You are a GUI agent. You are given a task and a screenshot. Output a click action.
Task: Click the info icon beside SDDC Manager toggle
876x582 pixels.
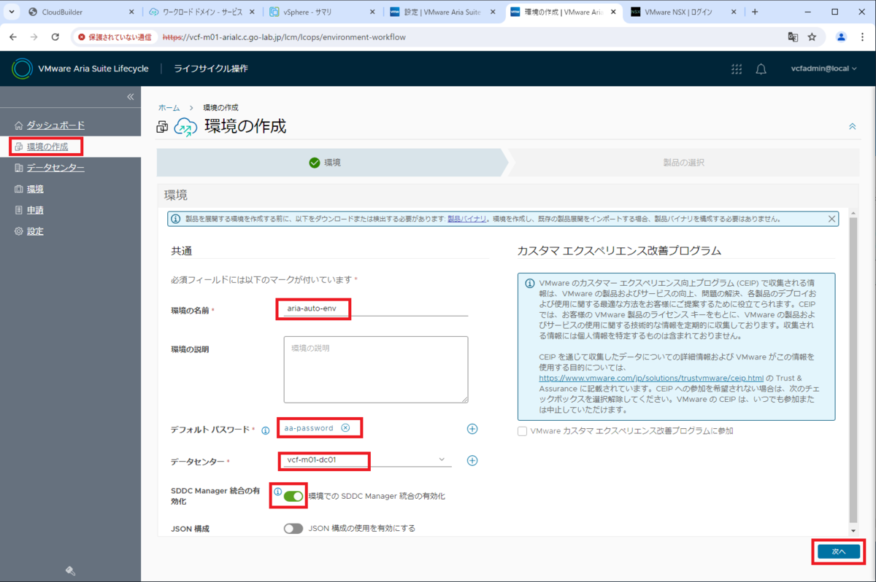[277, 492]
